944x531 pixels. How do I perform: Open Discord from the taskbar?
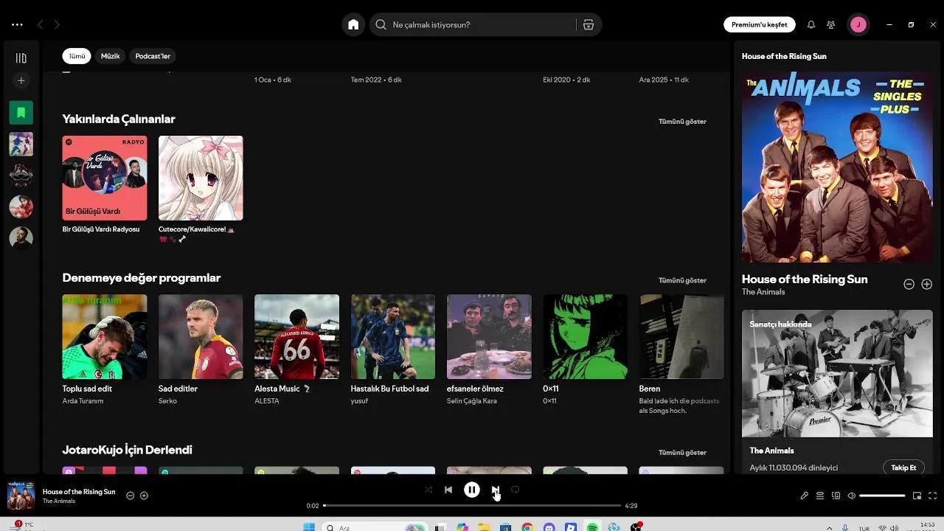549,527
